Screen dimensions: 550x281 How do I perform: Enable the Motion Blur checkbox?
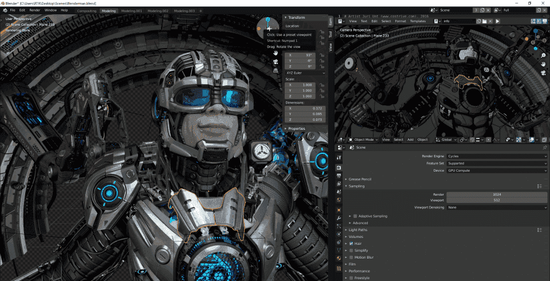[x=351, y=258]
